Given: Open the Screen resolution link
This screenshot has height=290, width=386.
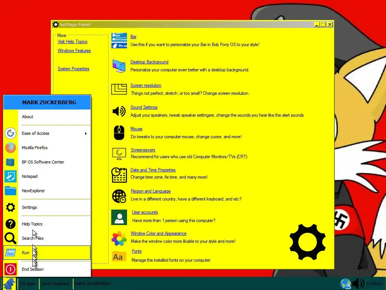Looking at the screenshot, I should (x=146, y=85).
